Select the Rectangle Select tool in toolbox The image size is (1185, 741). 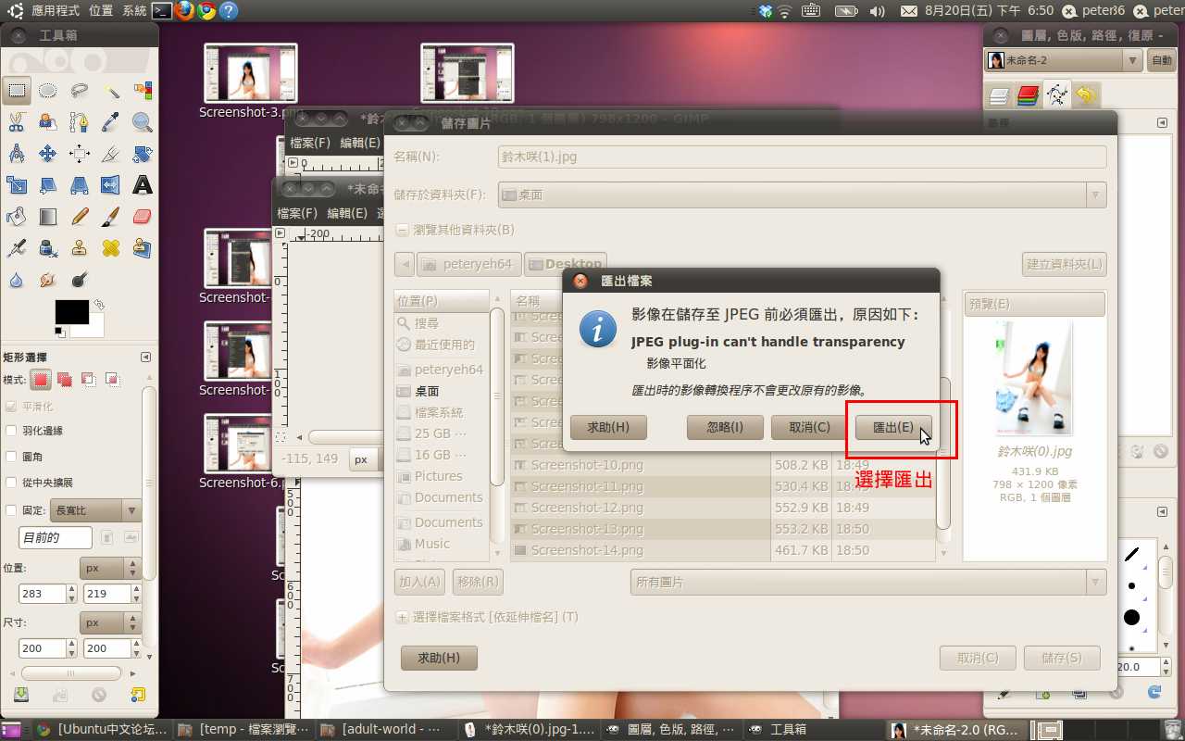[x=17, y=91]
